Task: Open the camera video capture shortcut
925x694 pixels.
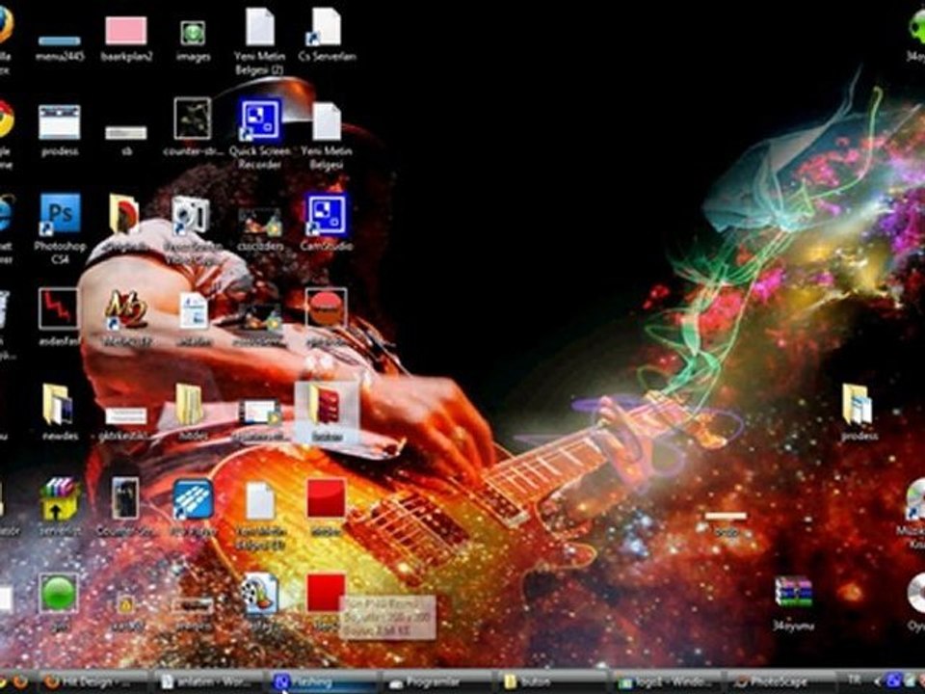Action: click(191, 215)
